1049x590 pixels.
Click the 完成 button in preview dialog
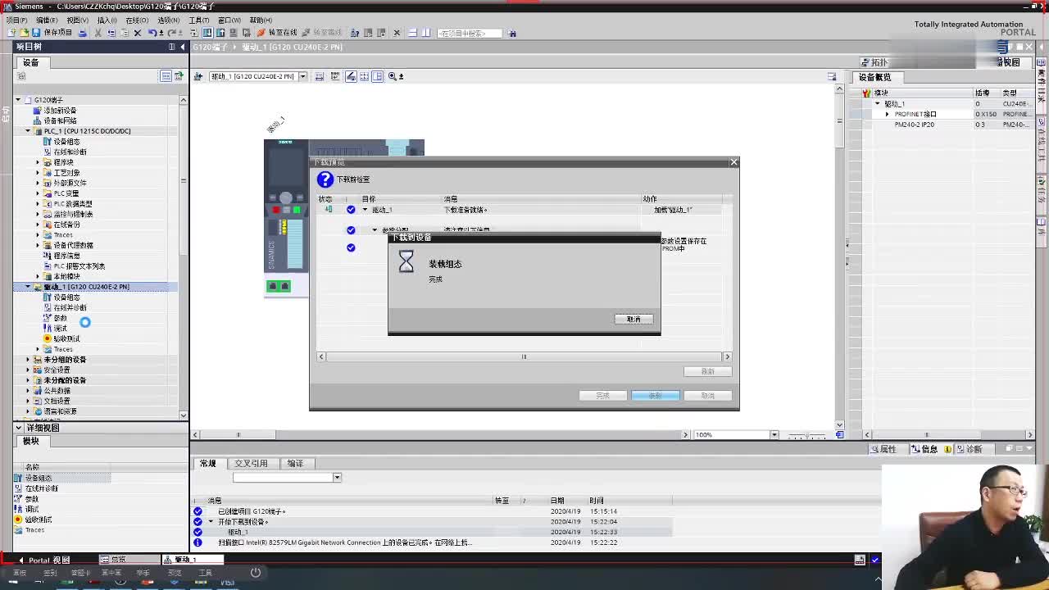pyautogui.click(x=602, y=396)
